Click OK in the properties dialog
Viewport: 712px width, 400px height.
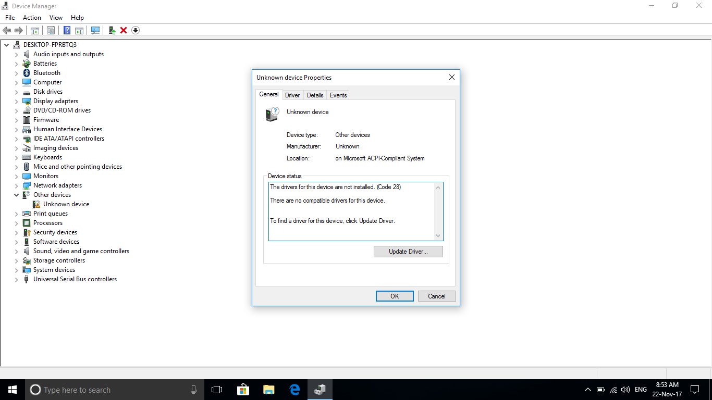(395, 296)
